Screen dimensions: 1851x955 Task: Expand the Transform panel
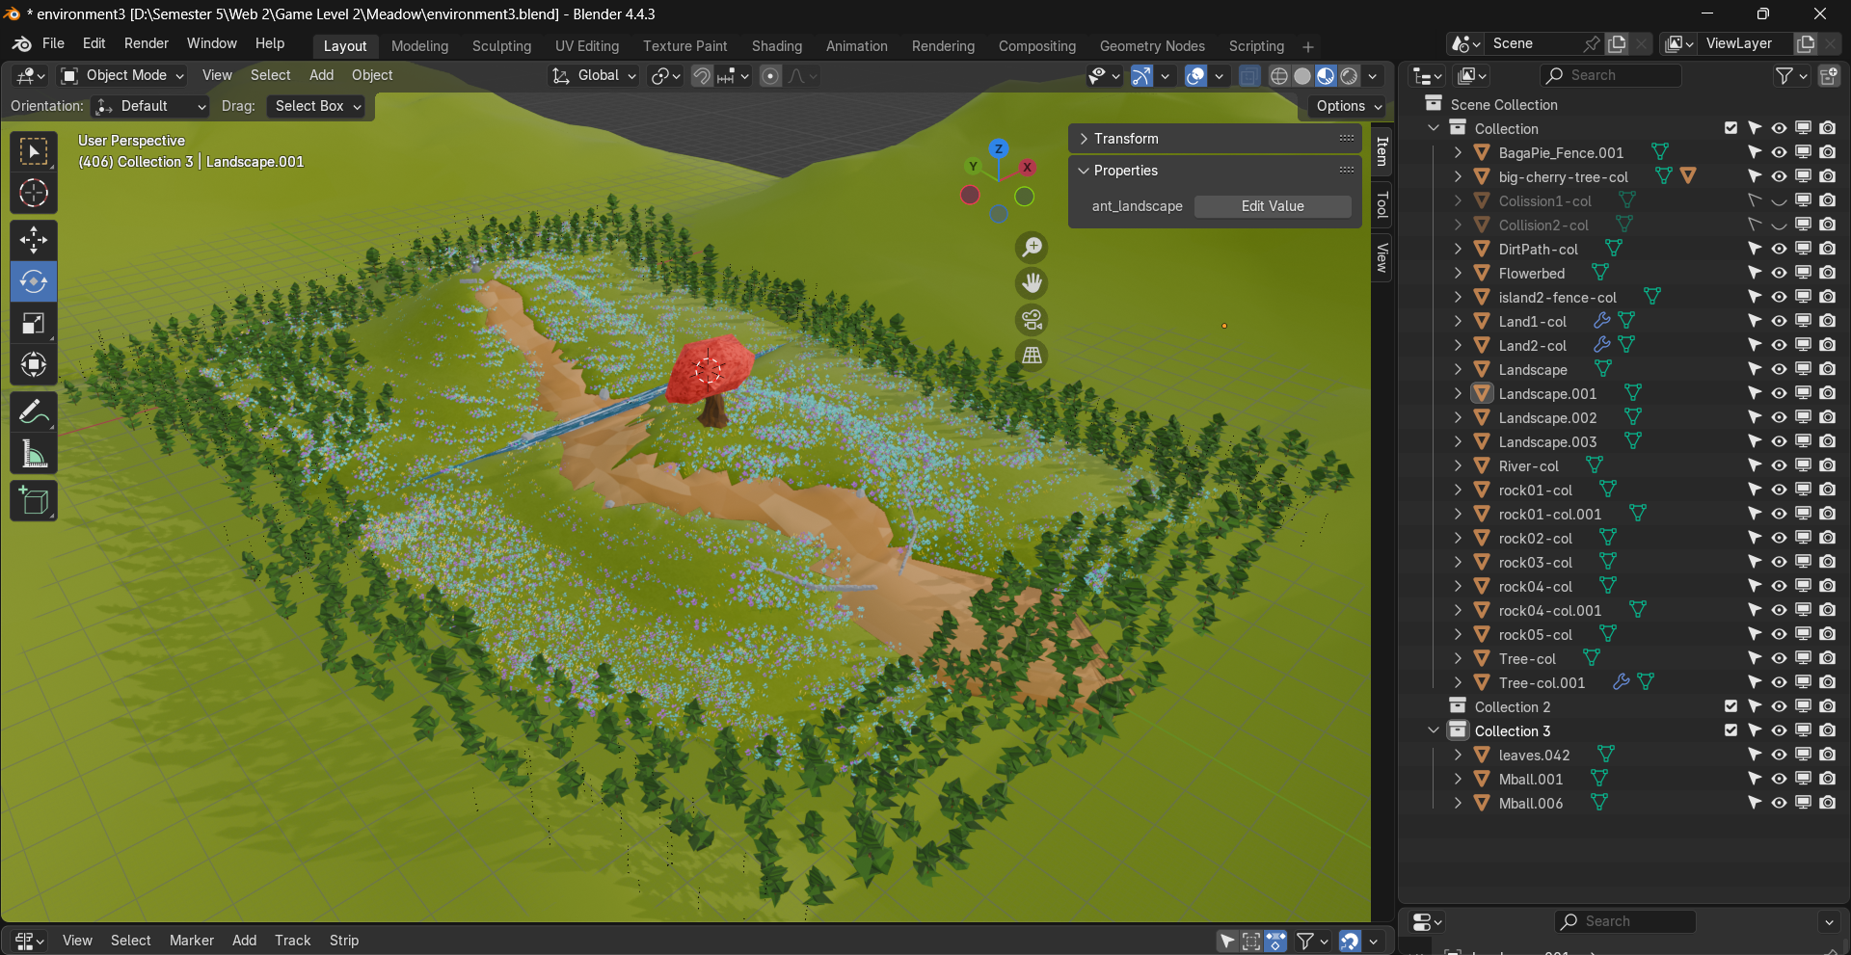[1125, 139]
